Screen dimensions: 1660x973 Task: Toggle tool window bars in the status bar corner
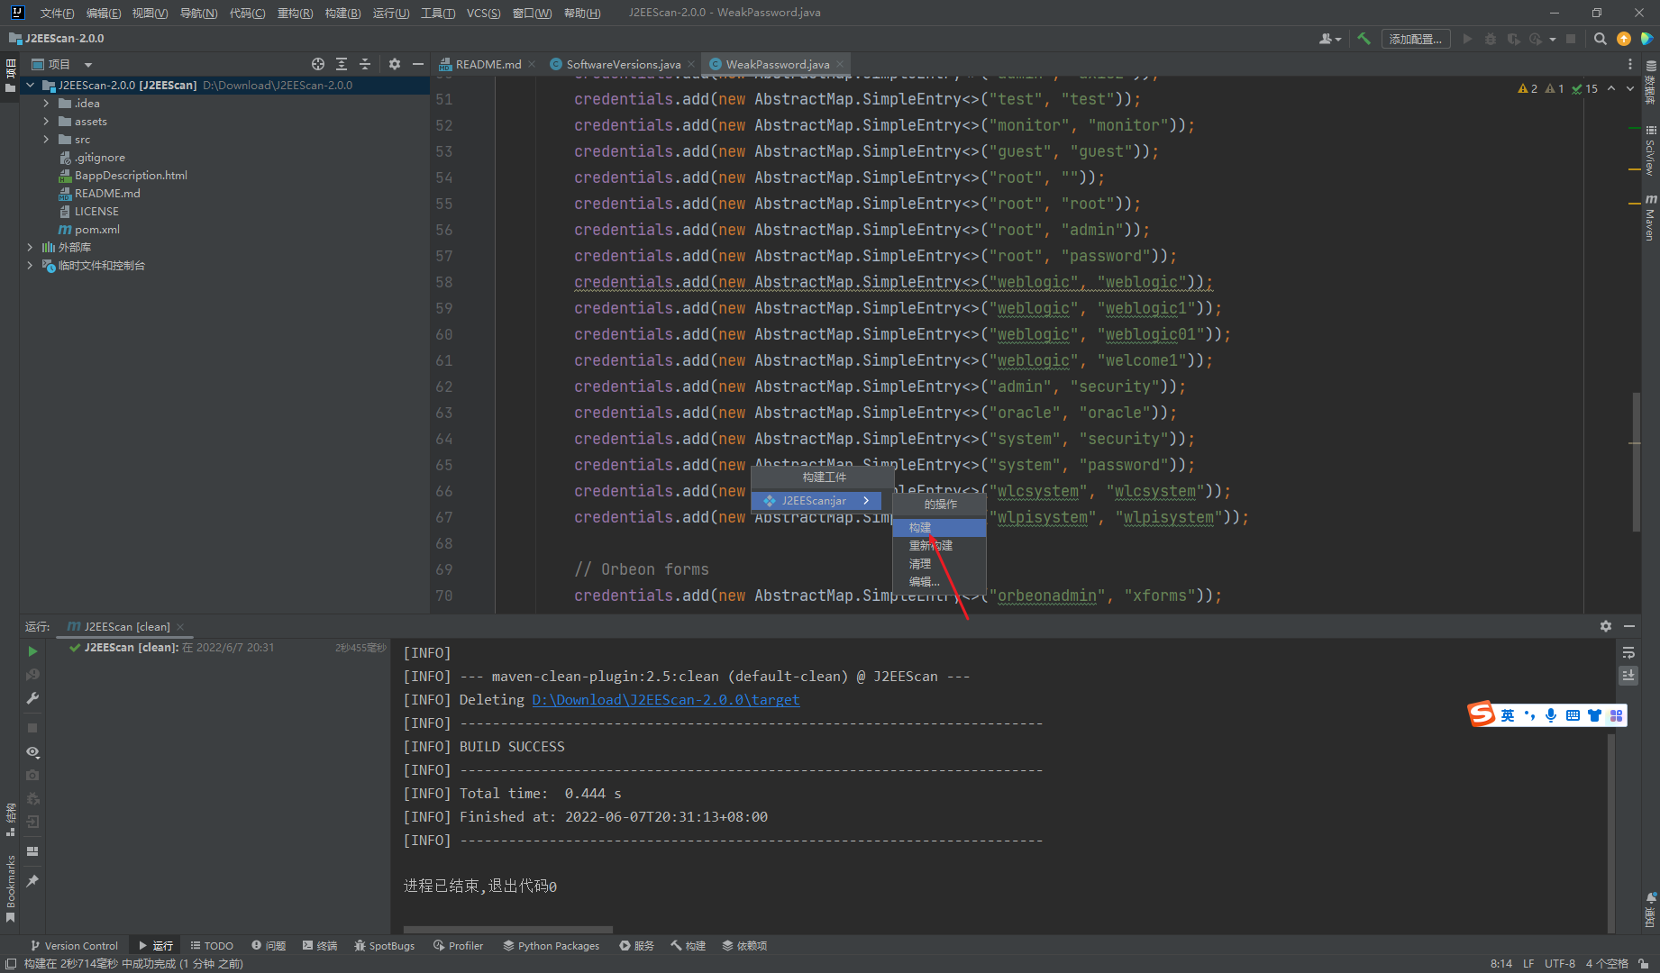(11, 963)
